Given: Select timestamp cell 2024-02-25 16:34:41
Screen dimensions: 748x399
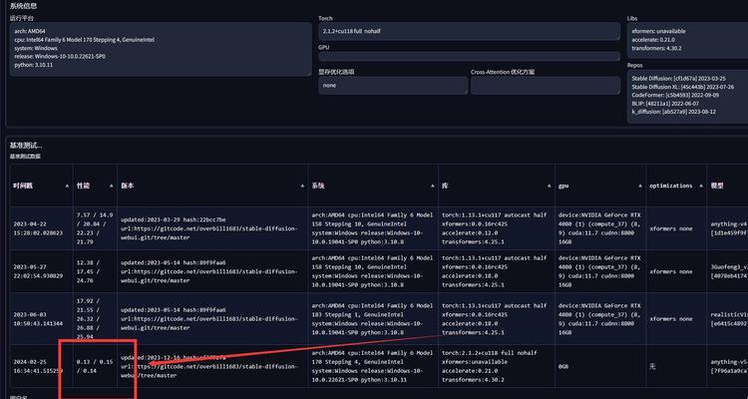Looking at the screenshot, I should [42, 366].
